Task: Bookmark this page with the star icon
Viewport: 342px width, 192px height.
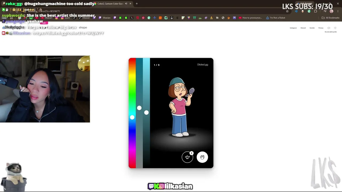Action: (x=287, y=11)
